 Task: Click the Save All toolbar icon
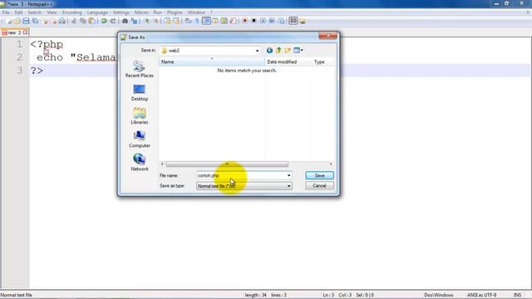(35, 21)
